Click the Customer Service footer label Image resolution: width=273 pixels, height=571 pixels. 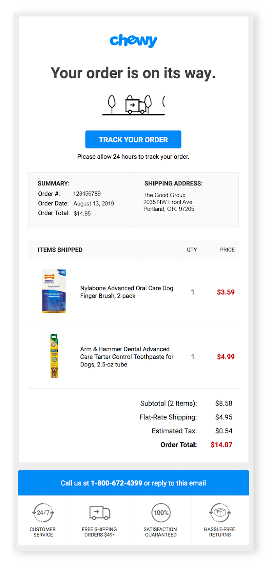click(x=43, y=532)
